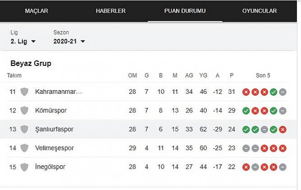301x190 pixels.
Task: Click İnegölspor's last gray draw icon
Action: tap(283, 167)
